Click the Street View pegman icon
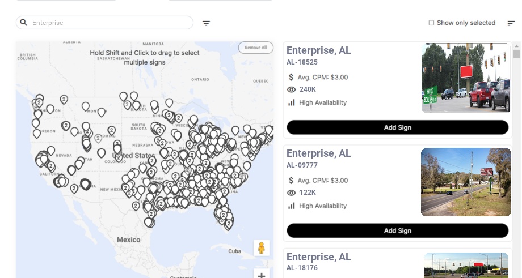This screenshot has width=522, height=278. 262,248
